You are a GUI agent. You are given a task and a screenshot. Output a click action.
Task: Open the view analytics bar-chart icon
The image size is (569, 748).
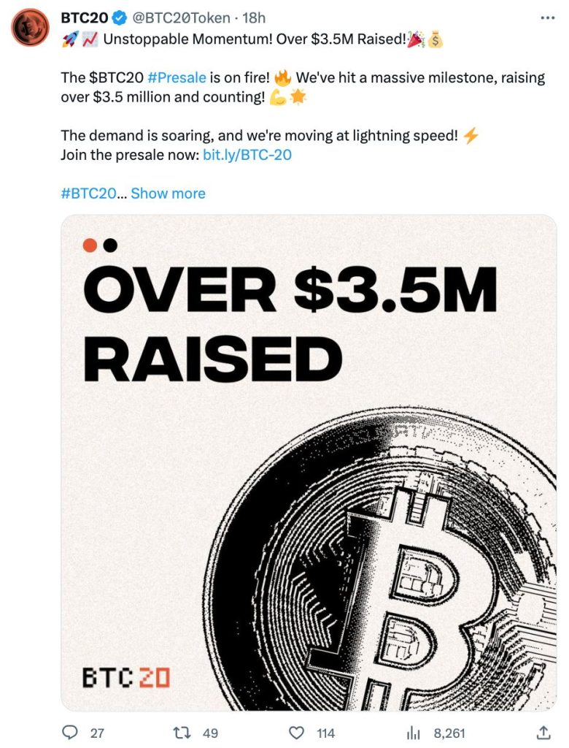point(414,732)
